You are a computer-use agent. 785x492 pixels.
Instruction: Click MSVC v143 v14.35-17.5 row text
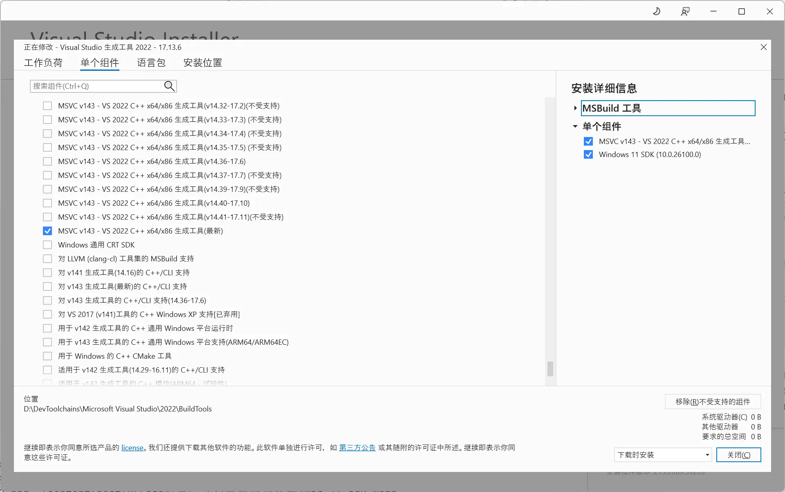(x=170, y=148)
